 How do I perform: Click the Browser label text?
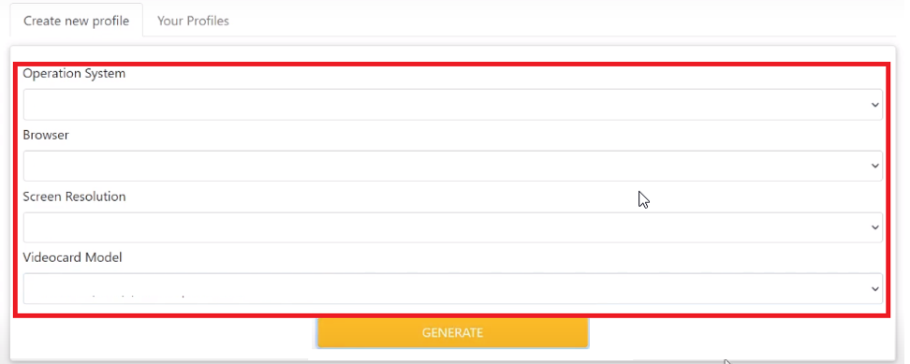click(x=46, y=135)
